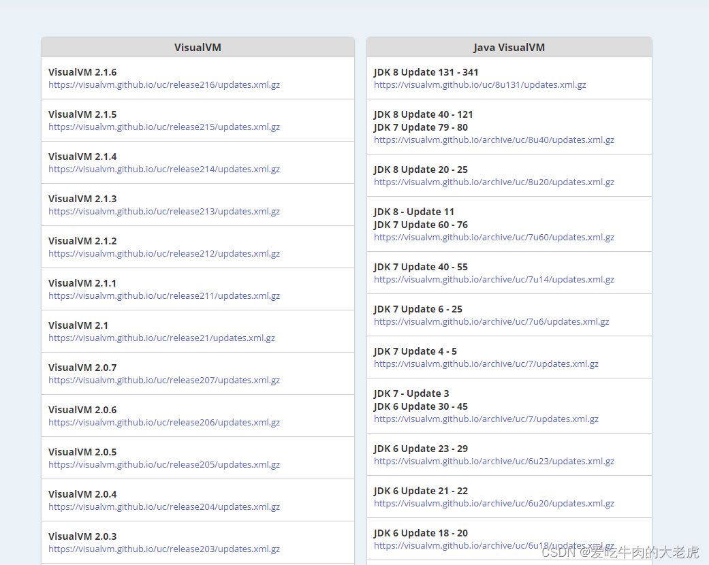The height and width of the screenshot is (565, 709).
Task: Click the VisualVM 2.0.5 title
Action: [82, 452]
